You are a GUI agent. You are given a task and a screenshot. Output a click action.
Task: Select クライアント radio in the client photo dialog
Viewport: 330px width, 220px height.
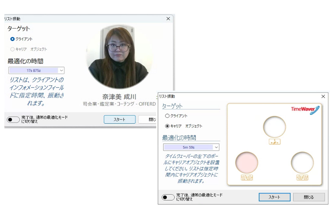tap(13, 39)
